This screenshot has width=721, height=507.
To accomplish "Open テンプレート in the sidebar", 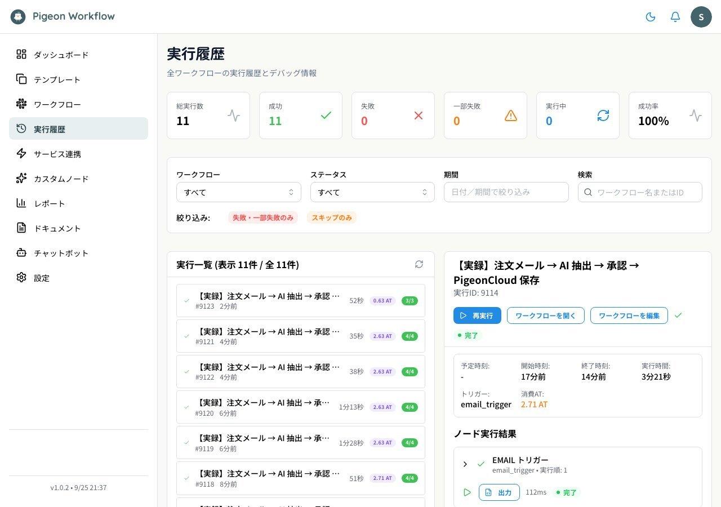I will (78, 79).
